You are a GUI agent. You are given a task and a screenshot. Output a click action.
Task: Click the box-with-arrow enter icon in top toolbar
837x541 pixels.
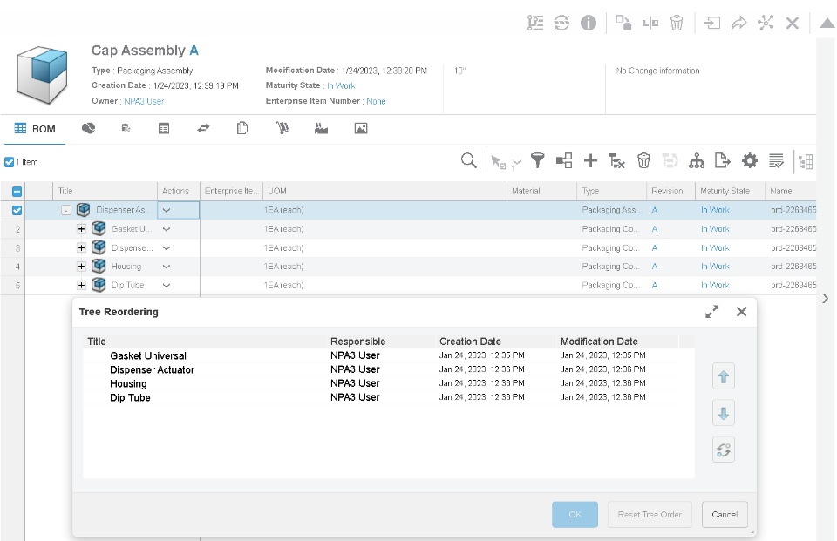(712, 23)
